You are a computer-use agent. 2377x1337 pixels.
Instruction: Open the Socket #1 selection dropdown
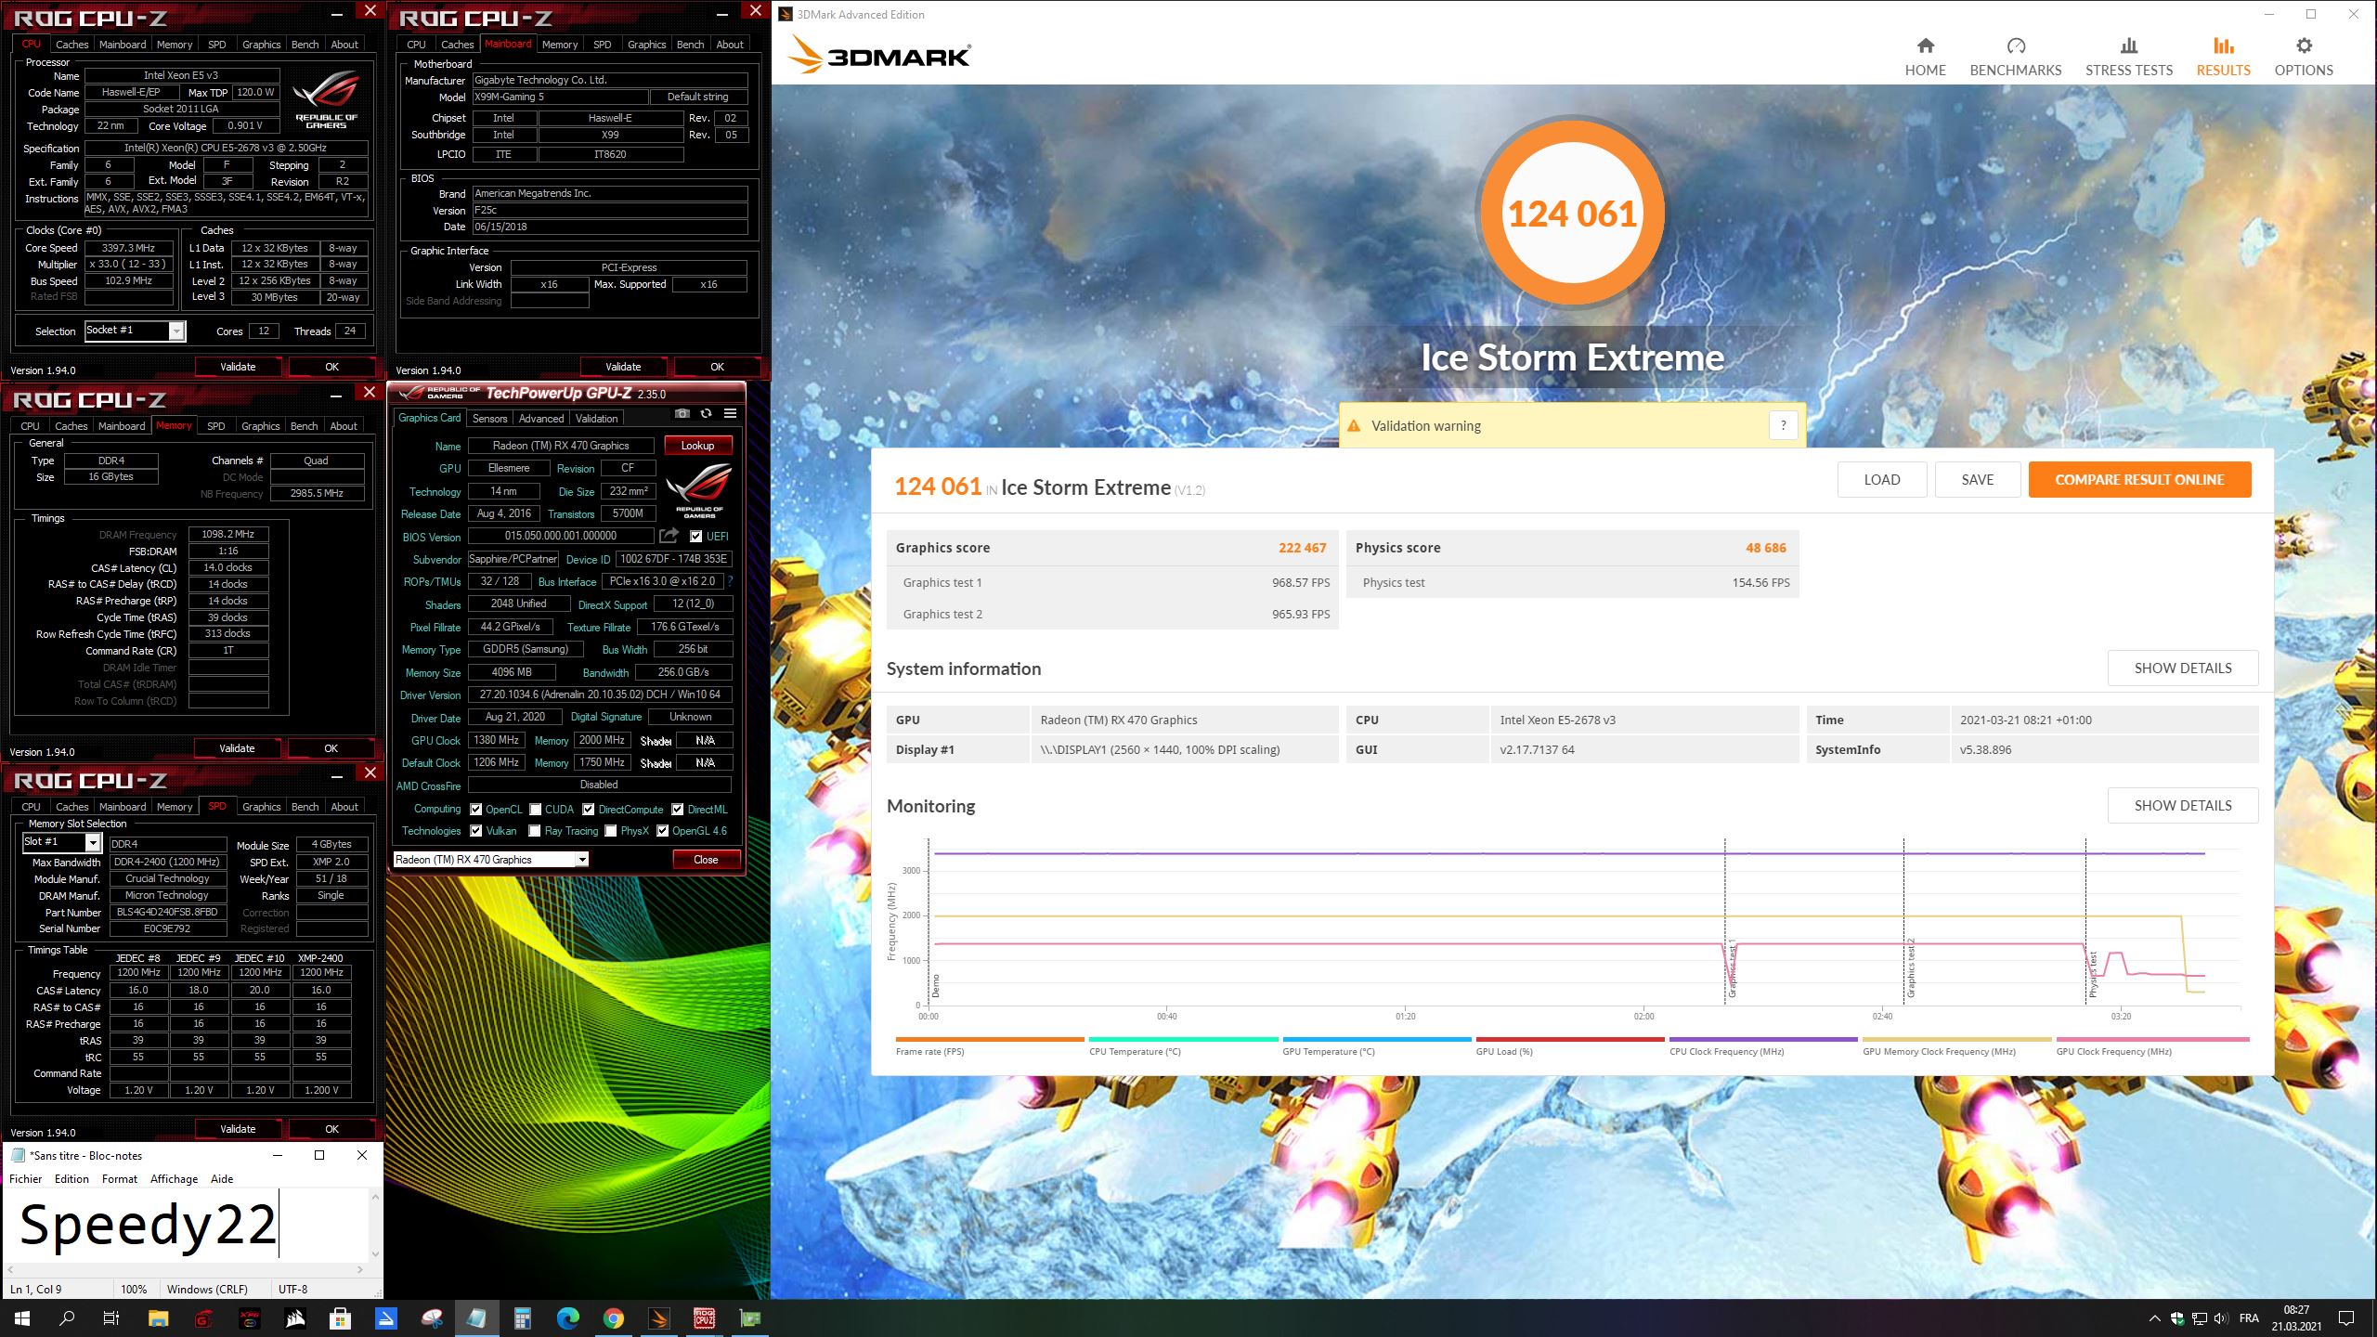135,331
